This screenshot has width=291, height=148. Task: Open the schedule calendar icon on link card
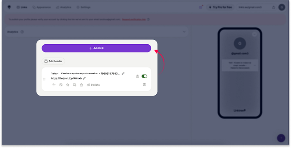74,85
